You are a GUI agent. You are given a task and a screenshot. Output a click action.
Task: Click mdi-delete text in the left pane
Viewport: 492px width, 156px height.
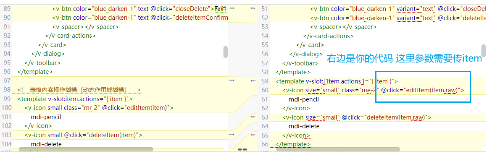(46, 144)
